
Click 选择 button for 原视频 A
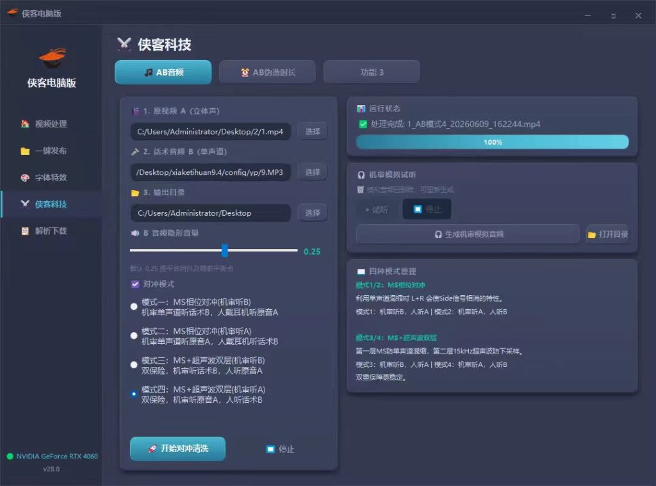tap(313, 131)
